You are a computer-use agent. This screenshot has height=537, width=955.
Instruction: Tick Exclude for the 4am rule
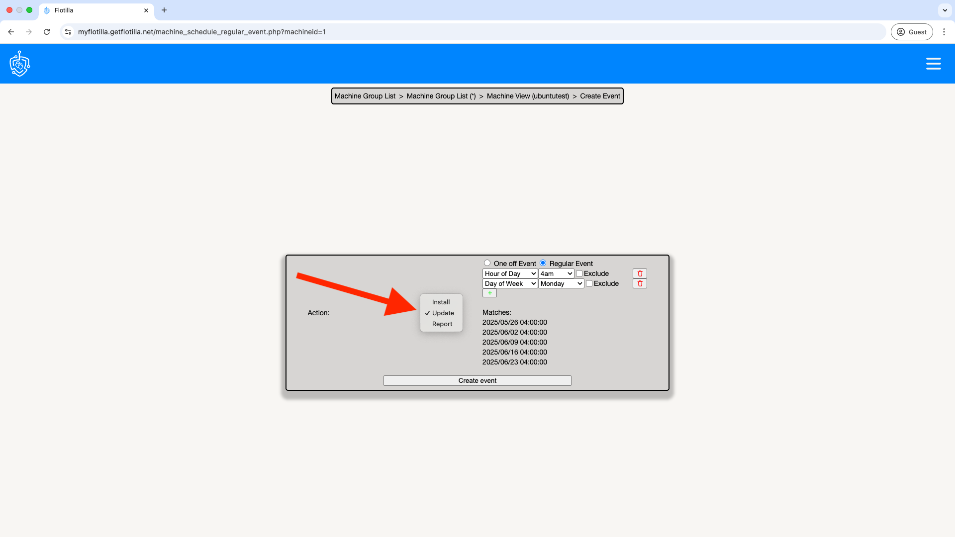[579, 273]
